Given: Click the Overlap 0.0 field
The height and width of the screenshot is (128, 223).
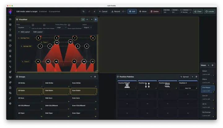Looking at the screenshot, I should tap(175, 12).
